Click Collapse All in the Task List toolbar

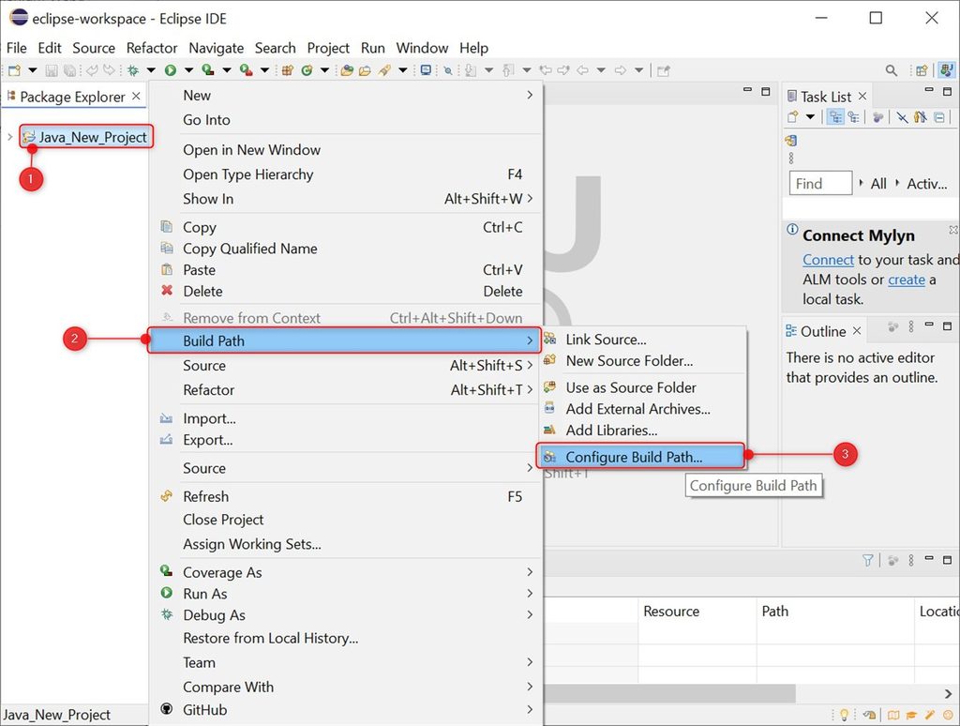pyautogui.click(x=939, y=117)
